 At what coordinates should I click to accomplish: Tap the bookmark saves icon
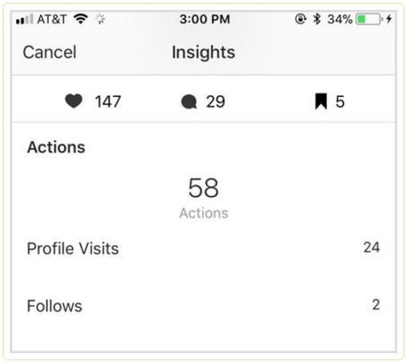321,102
